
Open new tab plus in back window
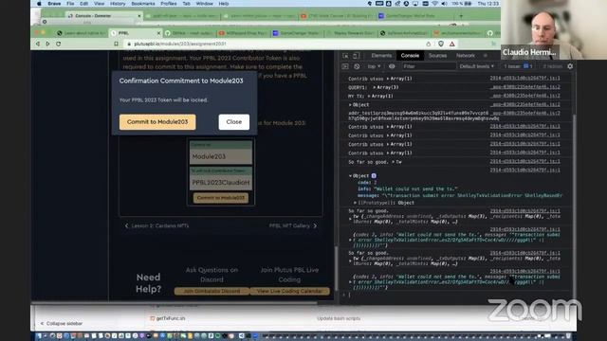[x=461, y=16]
